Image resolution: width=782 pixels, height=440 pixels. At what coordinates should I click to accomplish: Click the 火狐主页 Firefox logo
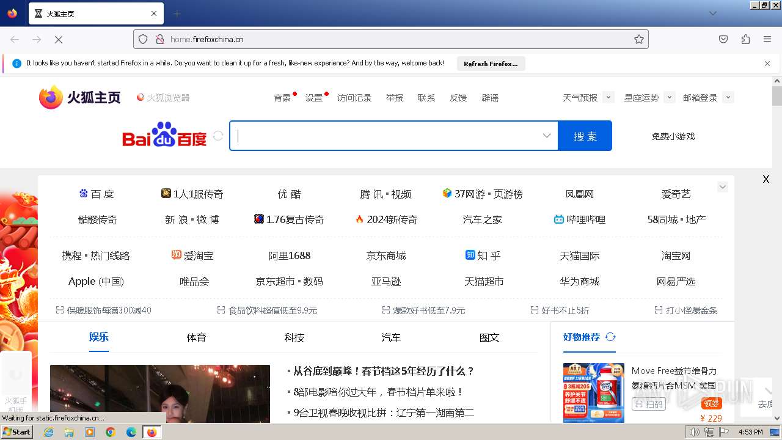(80, 97)
